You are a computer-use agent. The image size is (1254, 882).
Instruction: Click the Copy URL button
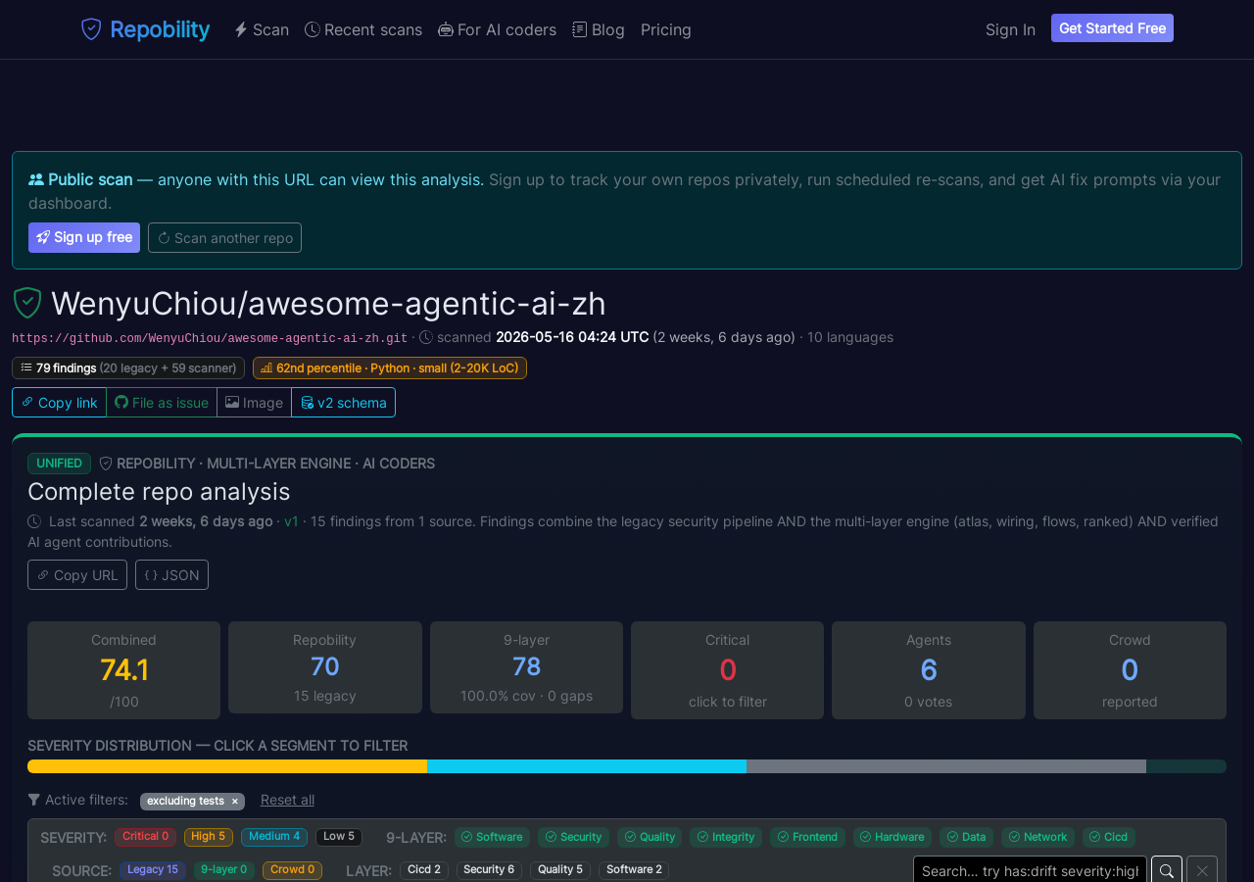77,574
